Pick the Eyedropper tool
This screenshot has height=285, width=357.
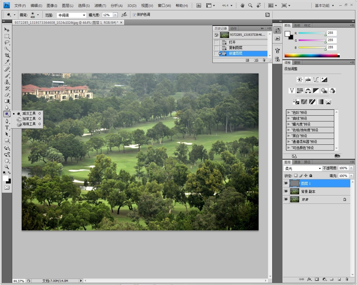click(7, 62)
